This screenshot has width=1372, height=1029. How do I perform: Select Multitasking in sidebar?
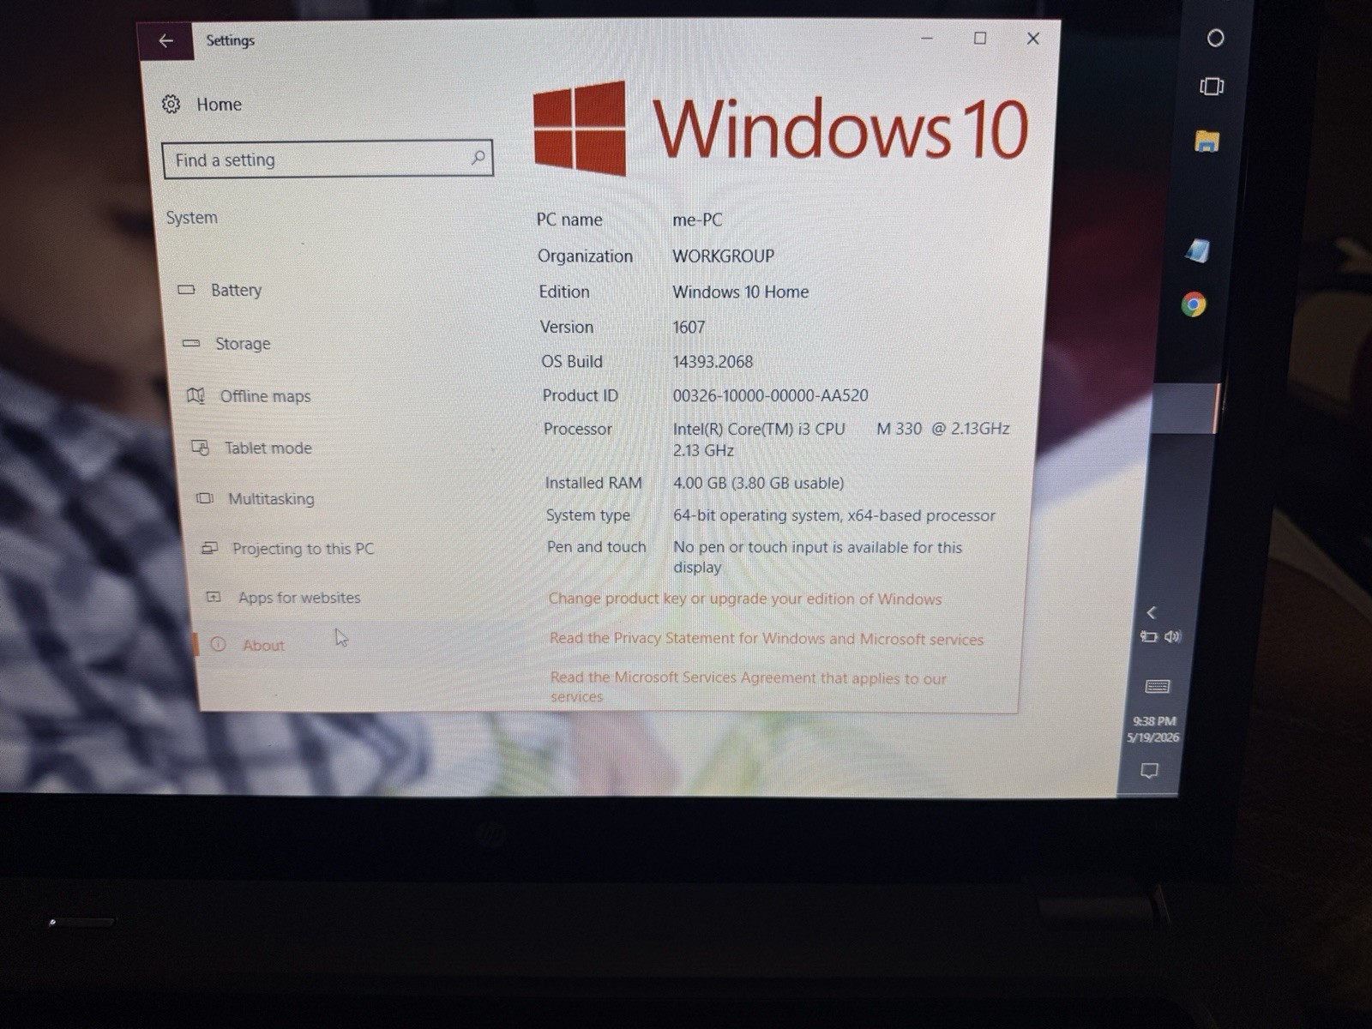pos(255,498)
